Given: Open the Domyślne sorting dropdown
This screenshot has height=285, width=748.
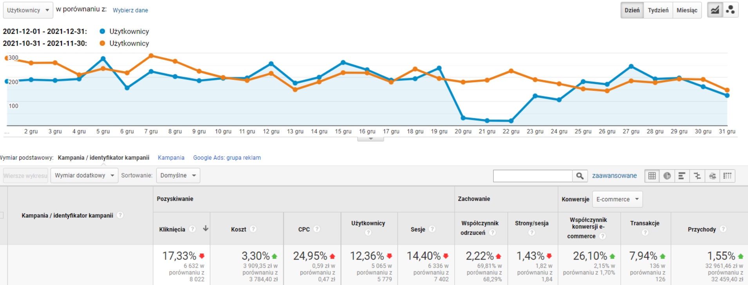Looking at the screenshot, I should 178,175.
